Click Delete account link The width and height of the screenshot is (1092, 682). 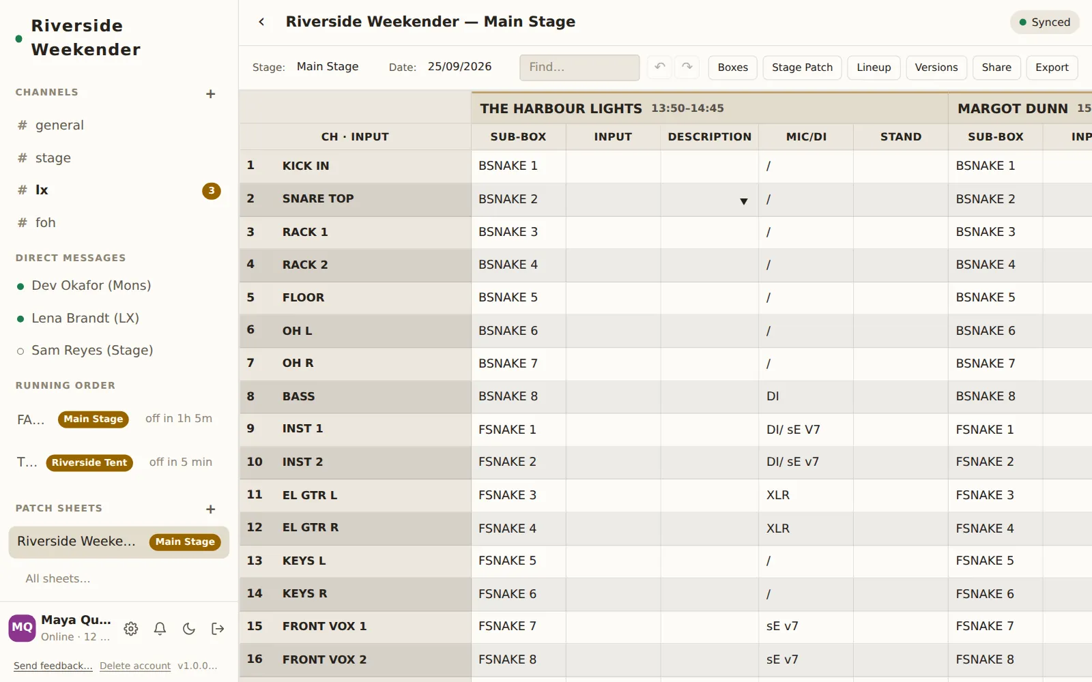tap(135, 666)
